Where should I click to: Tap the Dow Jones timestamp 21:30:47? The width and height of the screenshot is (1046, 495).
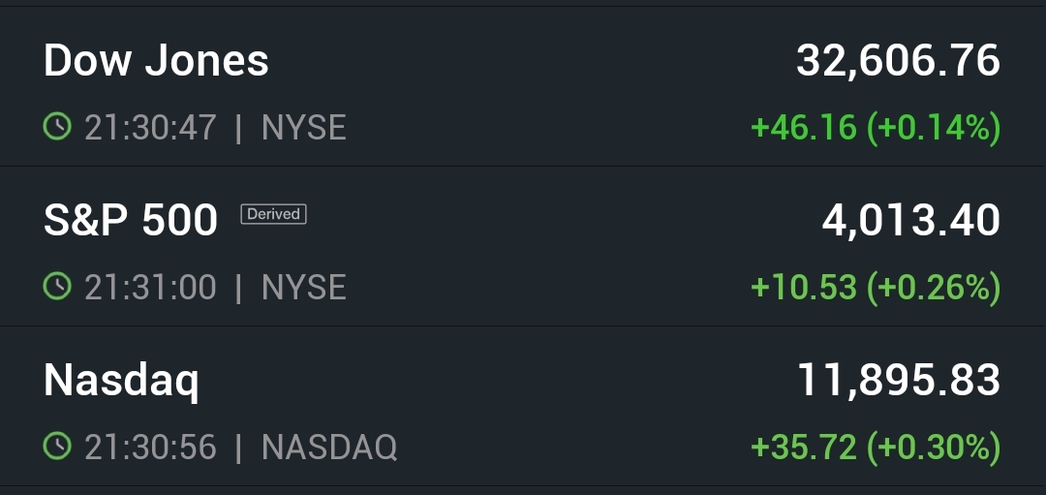150,128
